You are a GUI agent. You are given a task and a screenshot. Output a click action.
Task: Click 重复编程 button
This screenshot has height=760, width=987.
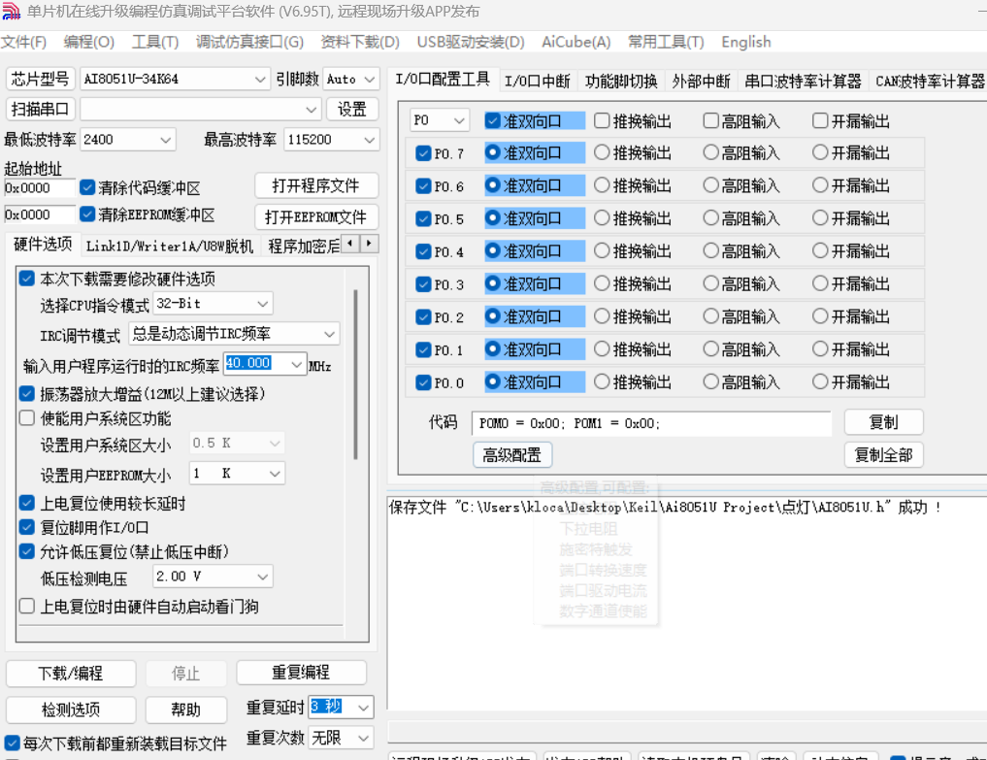301,673
